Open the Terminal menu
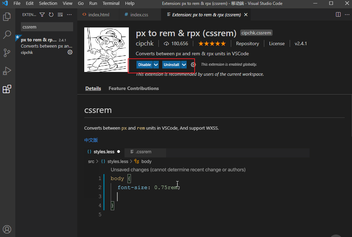352x237 pixels. click(x=111, y=3)
